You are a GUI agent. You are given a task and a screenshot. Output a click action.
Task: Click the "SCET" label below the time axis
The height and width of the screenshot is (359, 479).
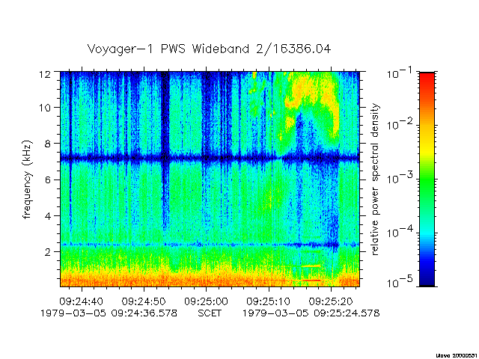point(210,313)
